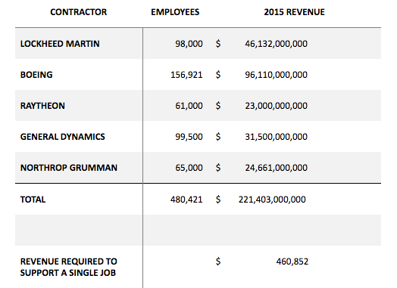Click Lockheed Martin revenue 46,132,000,000 cell
The image size is (397, 288).
[x=277, y=44]
